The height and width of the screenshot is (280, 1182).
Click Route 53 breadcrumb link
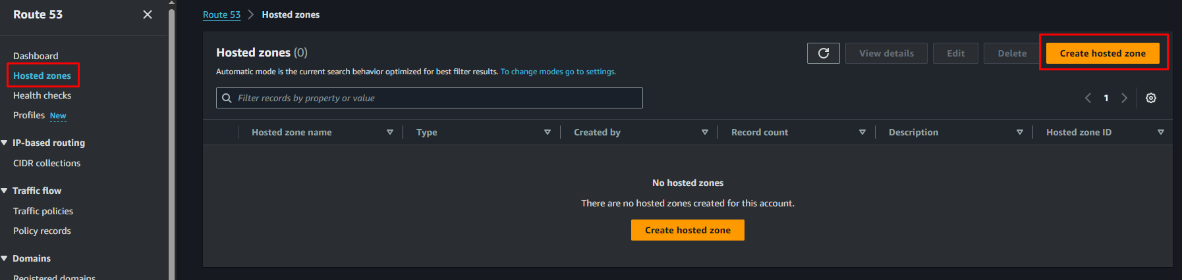pyautogui.click(x=221, y=14)
